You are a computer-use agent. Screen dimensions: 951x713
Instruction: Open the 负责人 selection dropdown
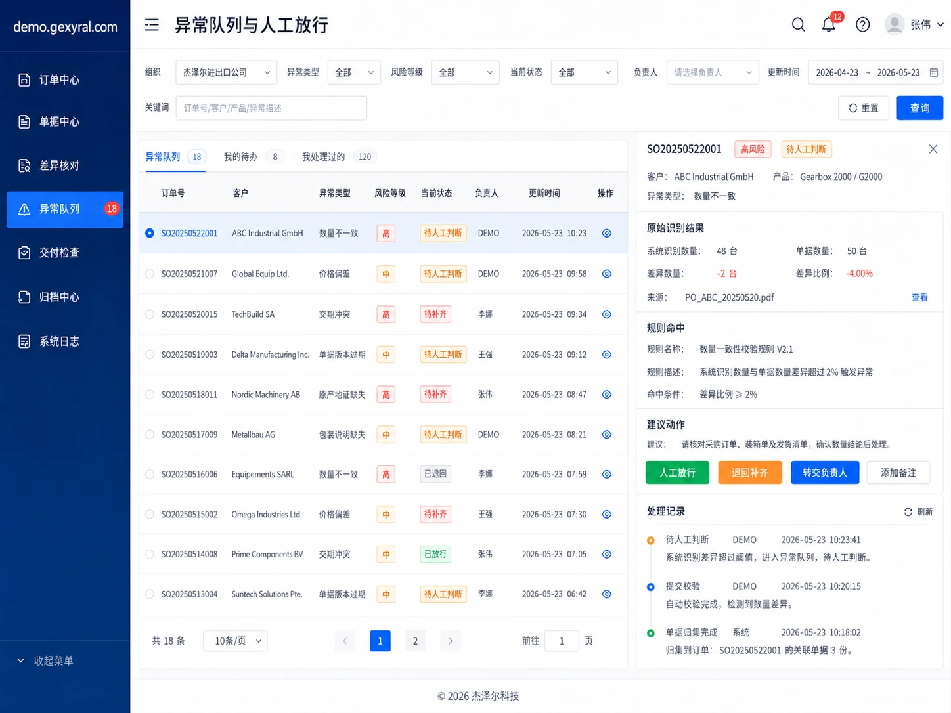[x=713, y=72]
